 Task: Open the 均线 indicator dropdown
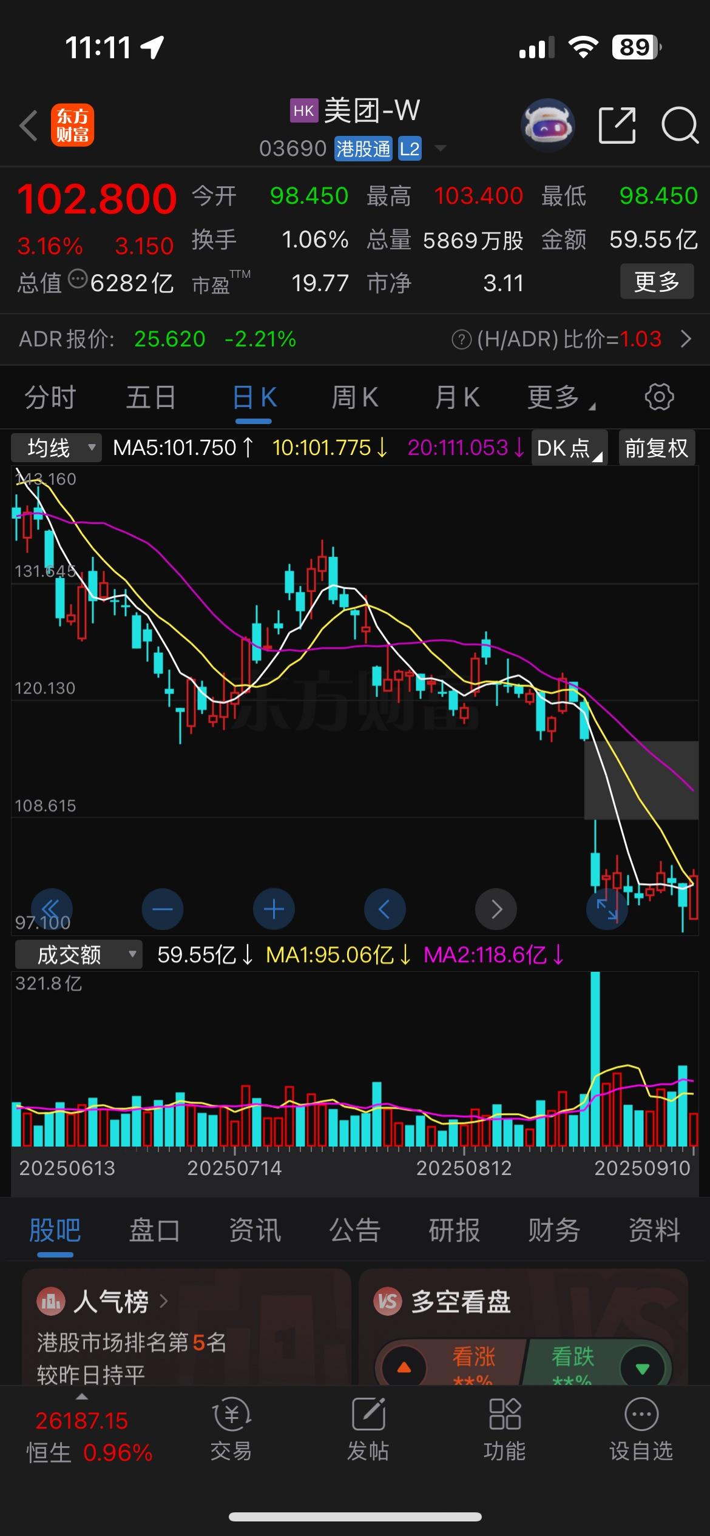click(56, 448)
